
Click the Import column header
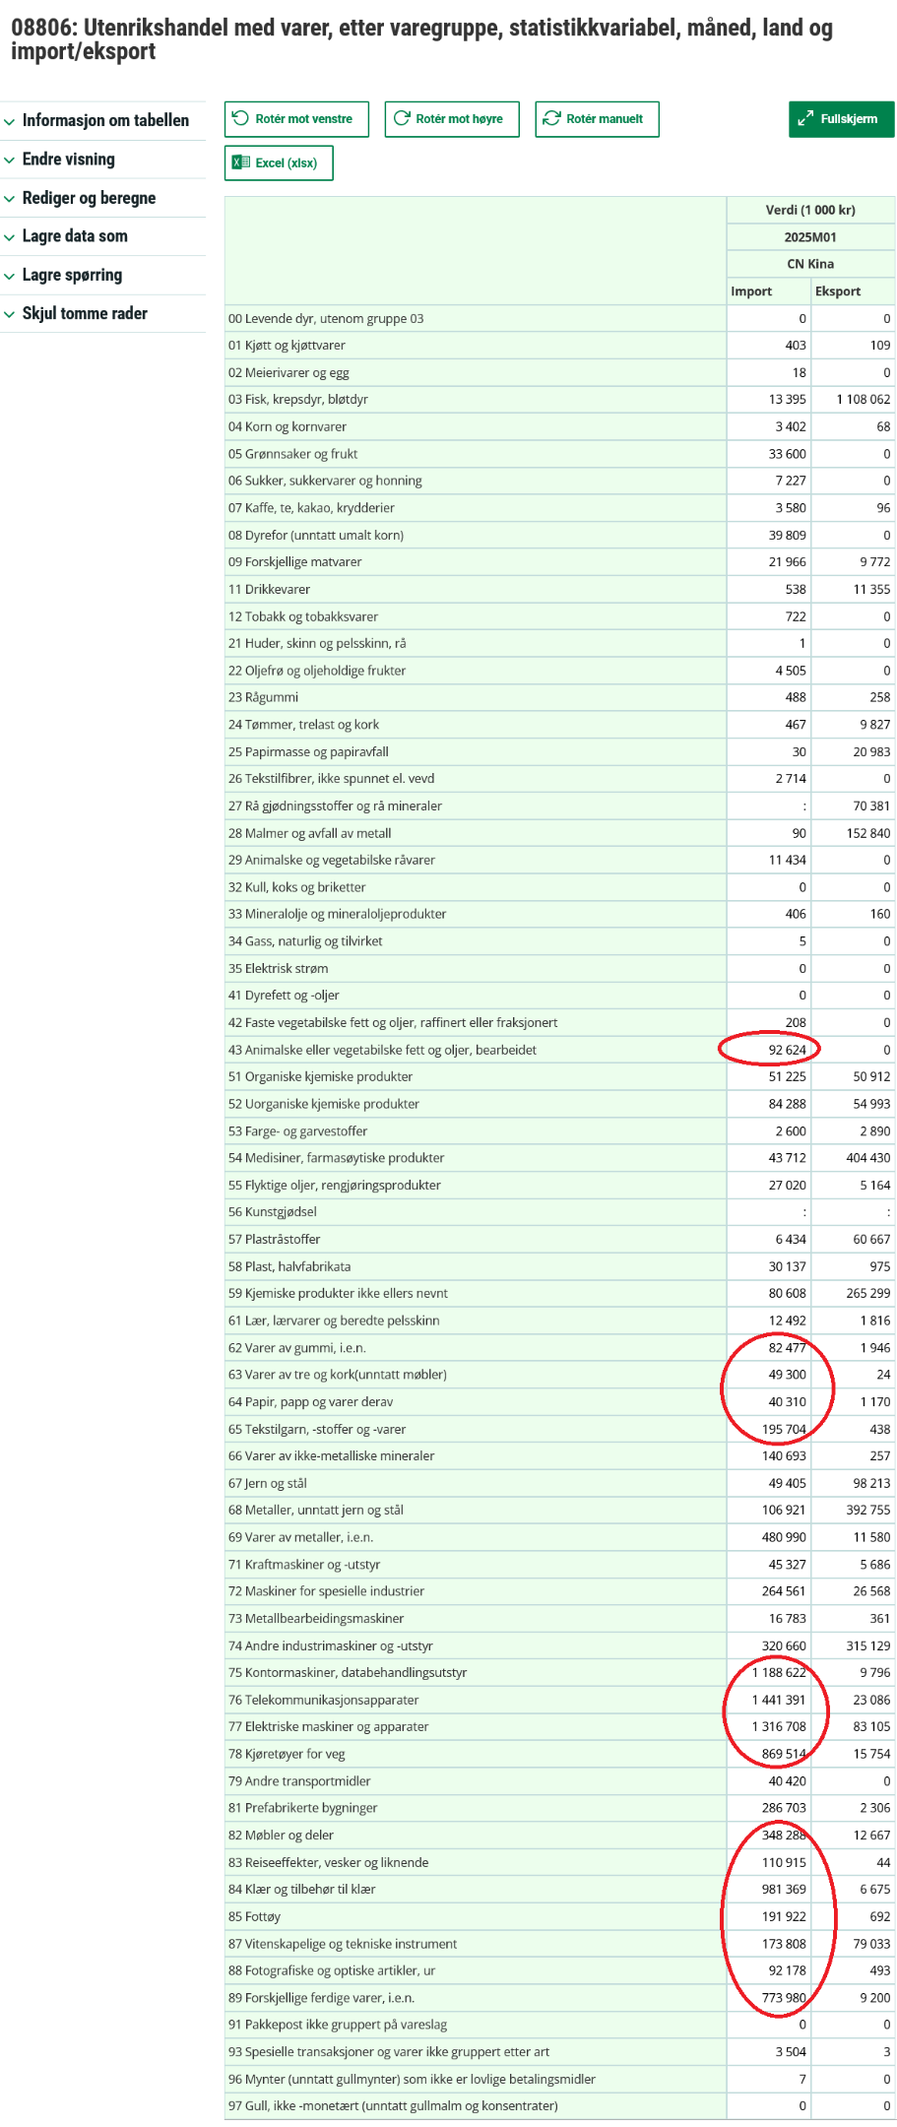pyautogui.click(x=769, y=291)
